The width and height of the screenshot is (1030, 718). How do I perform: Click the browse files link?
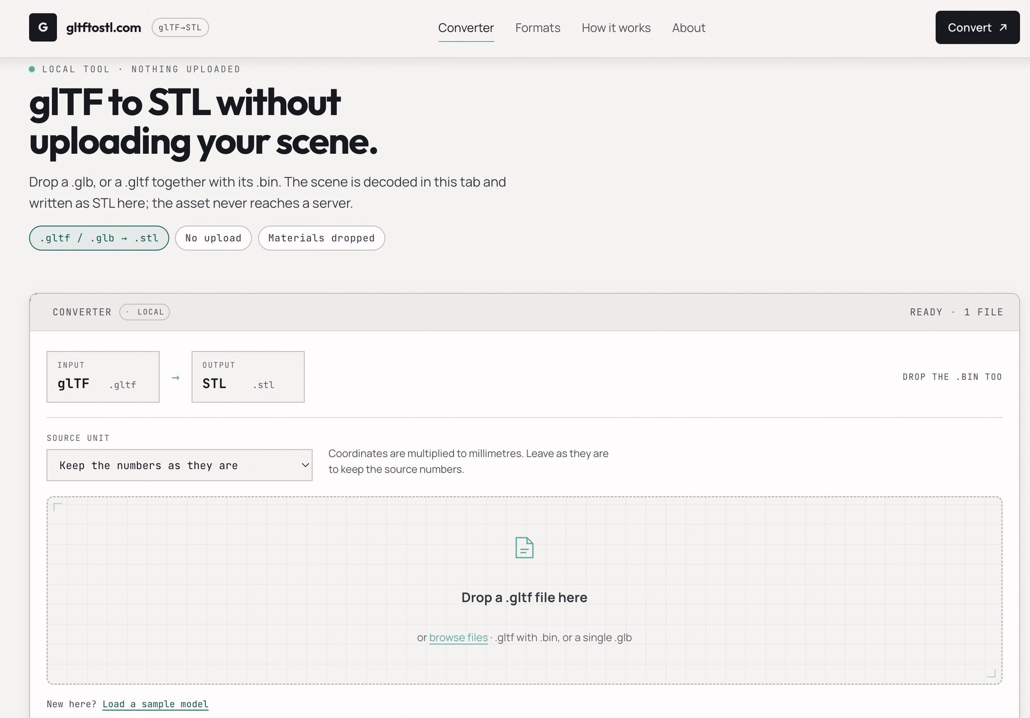pos(458,638)
